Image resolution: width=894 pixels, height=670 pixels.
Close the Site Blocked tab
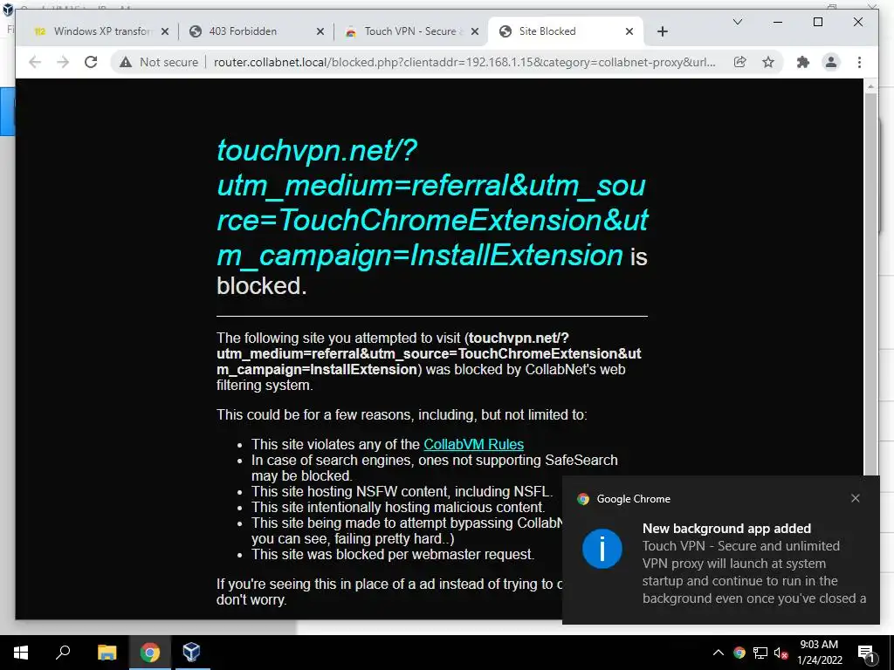pyautogui.click(x=629, y=31)
